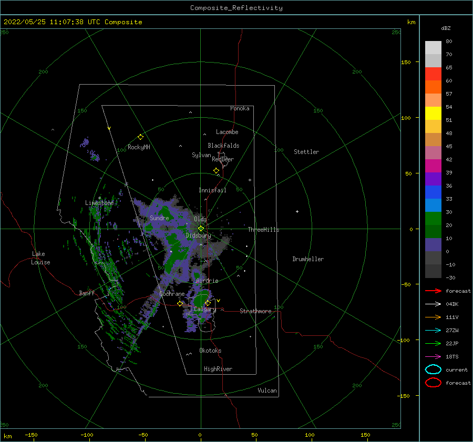This screenshot has height=442, width=473.
Task: Click the Banff label
Action: tap(87, 293)
